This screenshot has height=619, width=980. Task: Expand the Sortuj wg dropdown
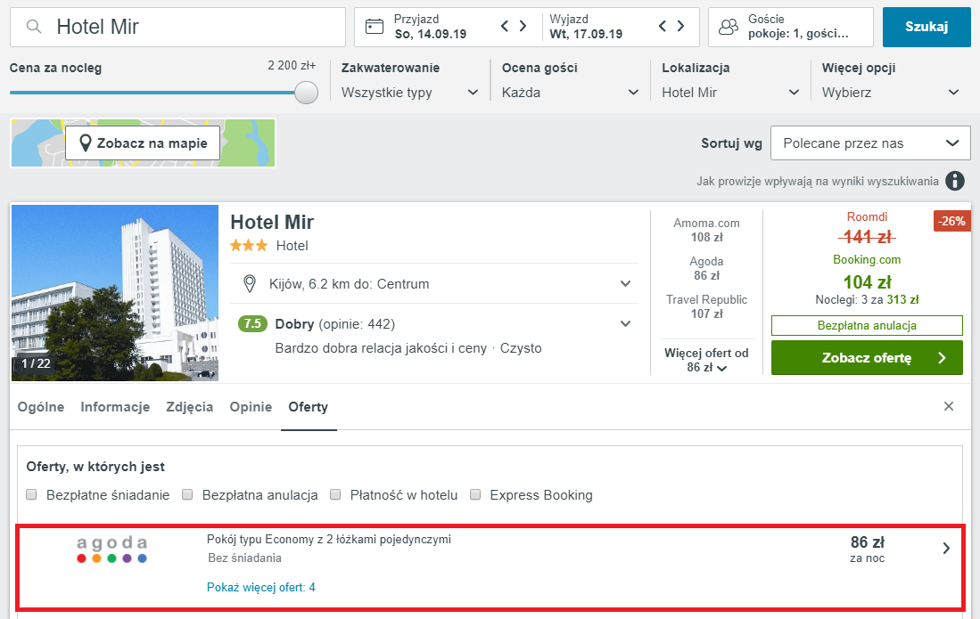870,143
